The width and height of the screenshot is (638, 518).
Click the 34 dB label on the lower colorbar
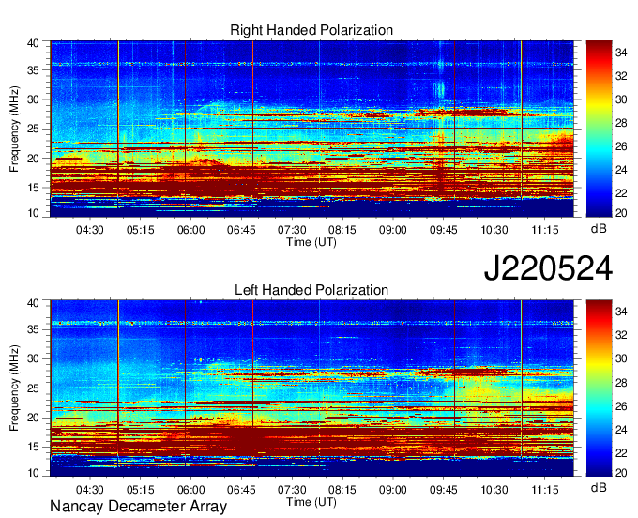pyautogui.click(x=621, y=312)
